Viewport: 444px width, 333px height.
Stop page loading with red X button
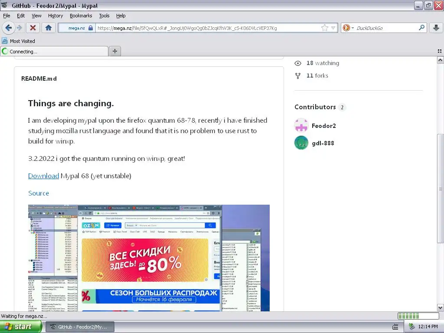pyautogui.click(x=33, y=28)
